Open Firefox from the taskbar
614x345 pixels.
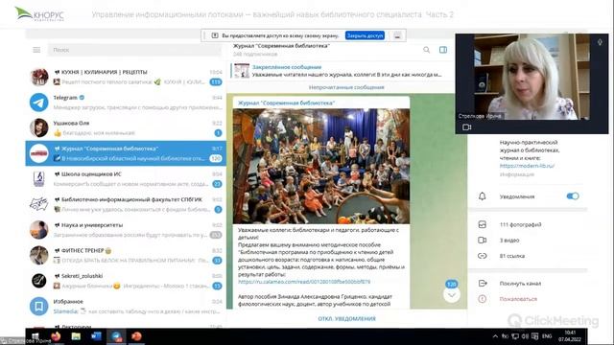click(56, 336)
